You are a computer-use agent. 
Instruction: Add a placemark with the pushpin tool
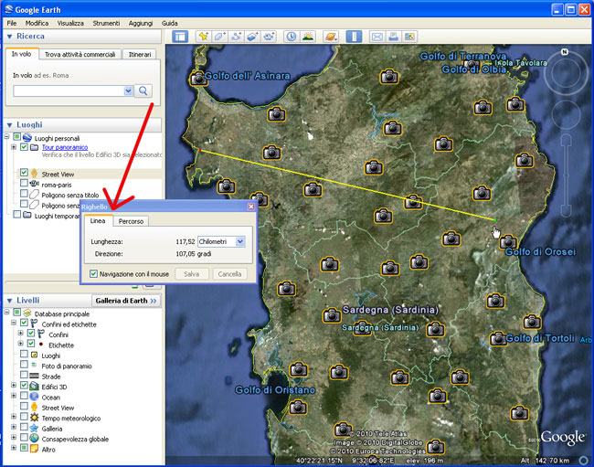(x=204, y=37)
